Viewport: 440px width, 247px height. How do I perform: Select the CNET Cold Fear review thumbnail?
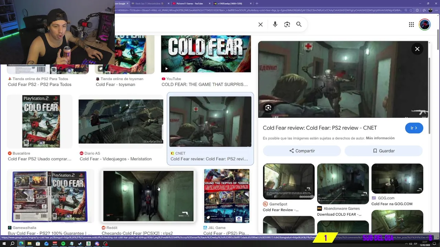(x=210, y=121)
